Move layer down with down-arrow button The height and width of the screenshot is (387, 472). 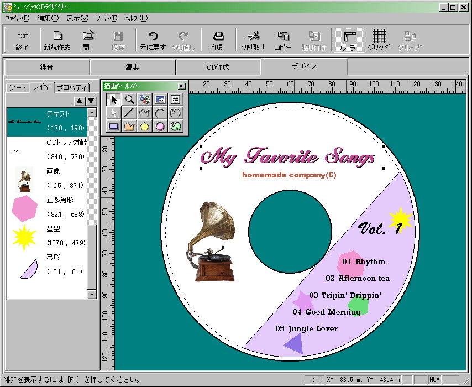[91, 101]
